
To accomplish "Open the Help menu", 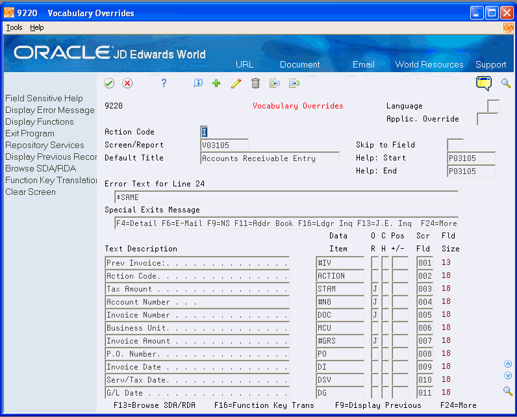I will (36, 28).
